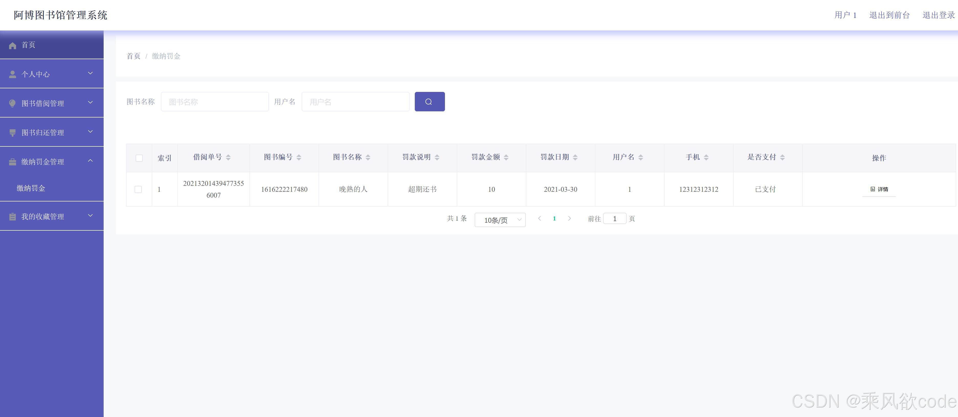Collapse the 缴纳罚金管理 menu section

[x=90, y=161]
